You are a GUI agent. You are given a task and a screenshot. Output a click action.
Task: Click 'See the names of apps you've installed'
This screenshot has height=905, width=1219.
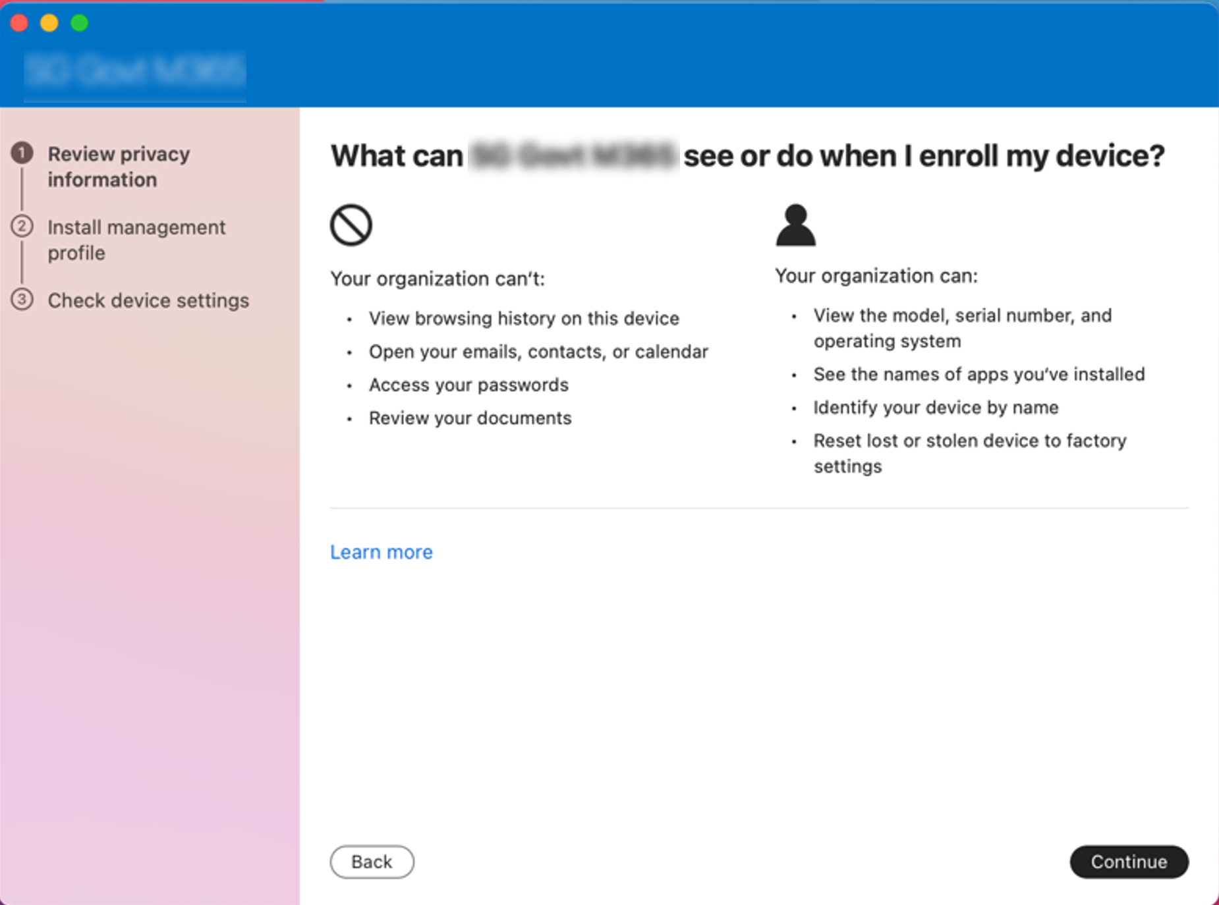978,374
